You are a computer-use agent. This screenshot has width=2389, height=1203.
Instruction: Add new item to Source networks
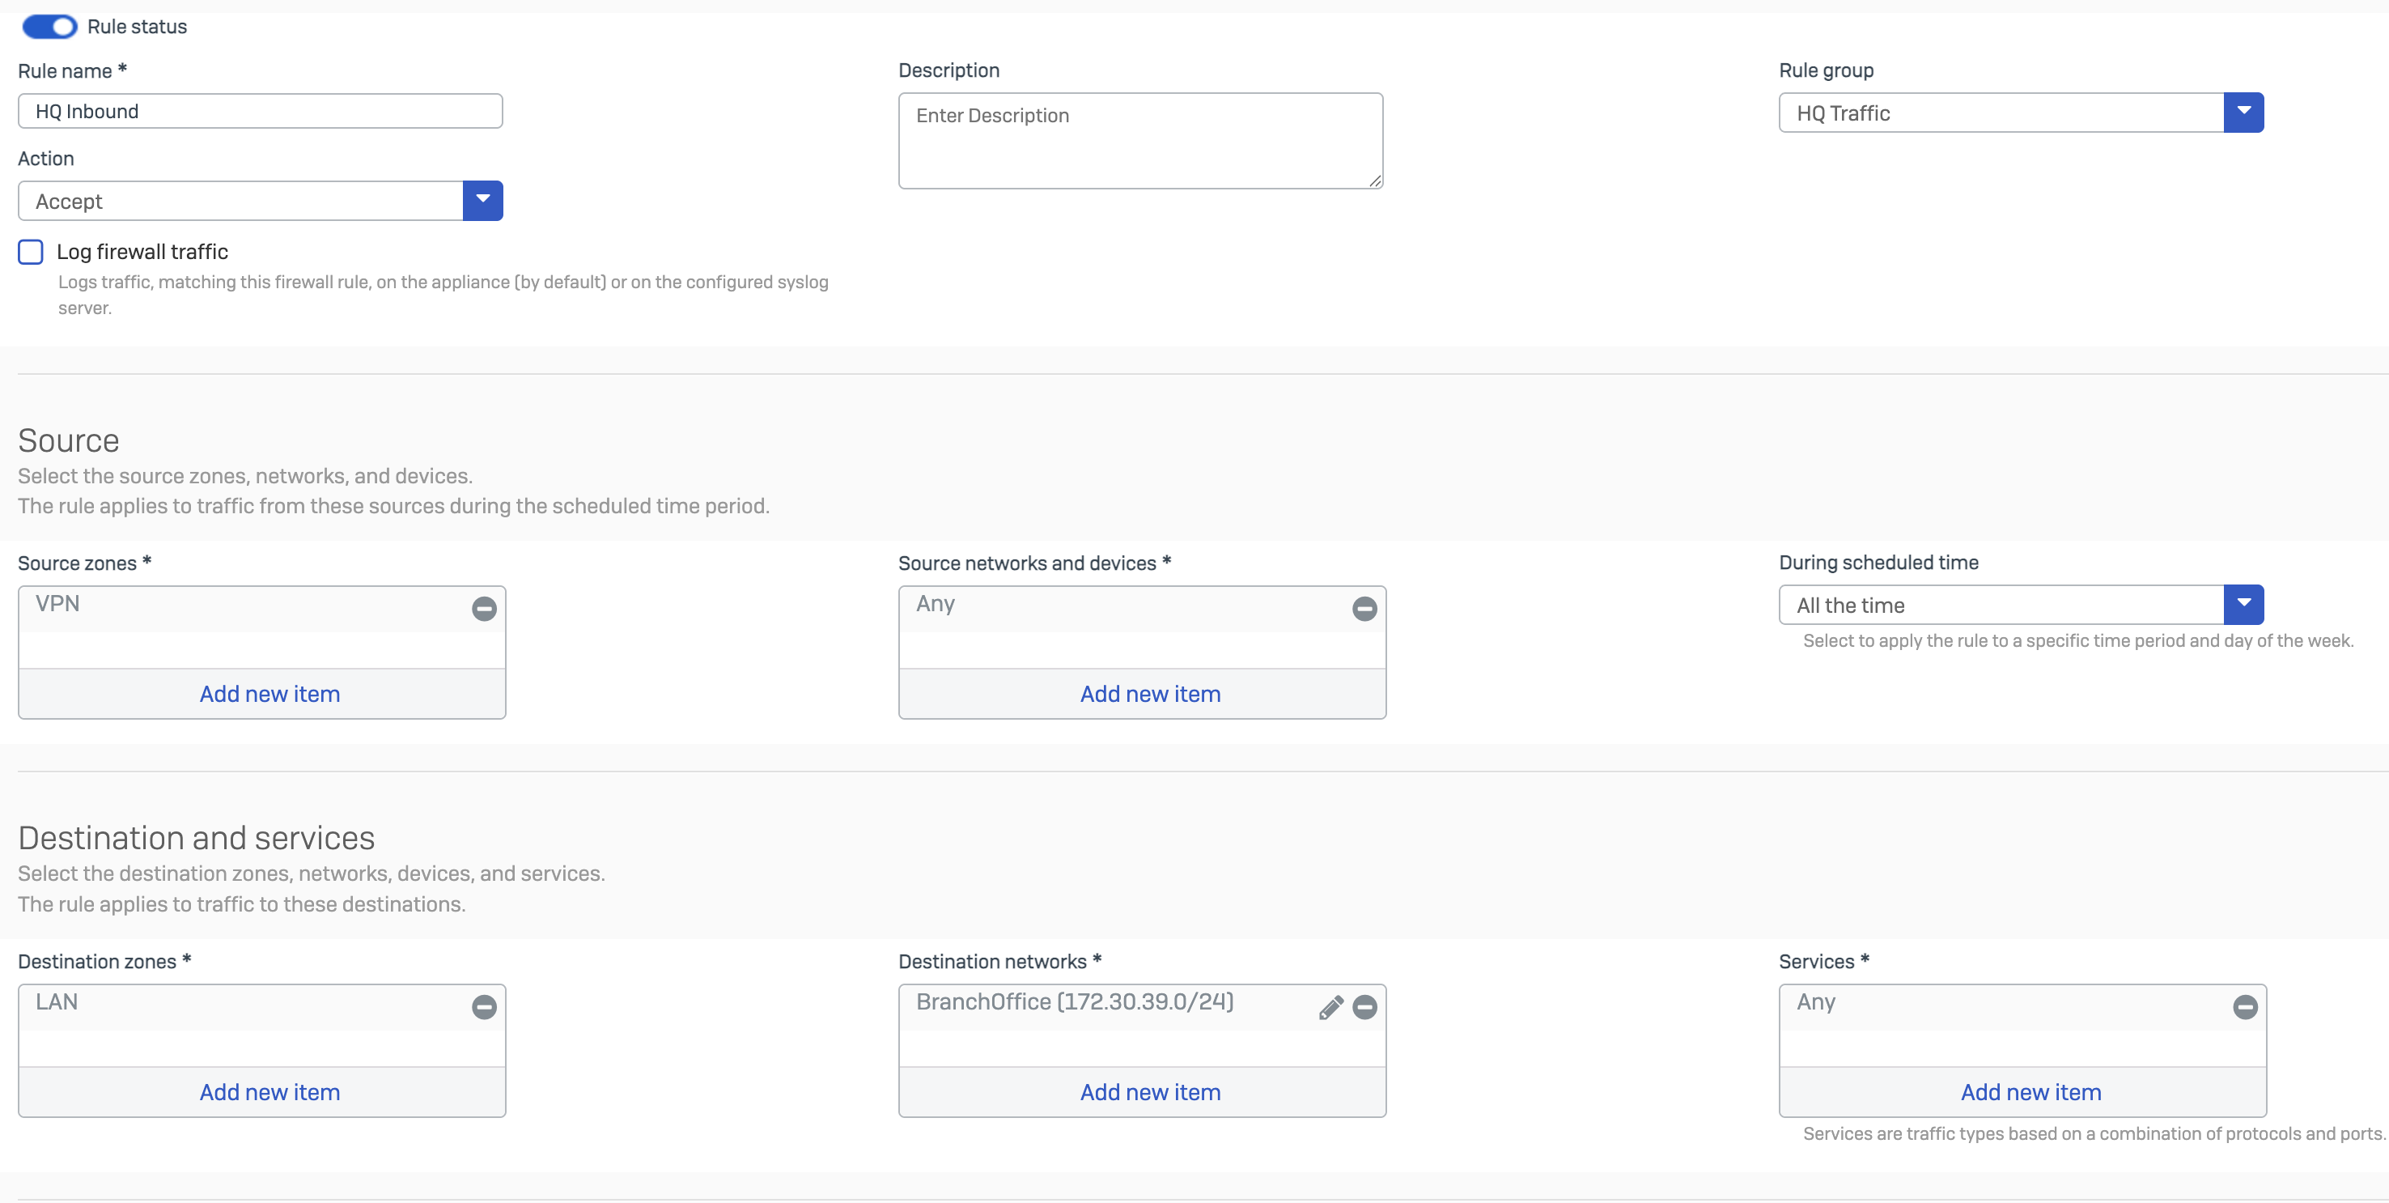pyautogui.click(x=1149, y=694)
